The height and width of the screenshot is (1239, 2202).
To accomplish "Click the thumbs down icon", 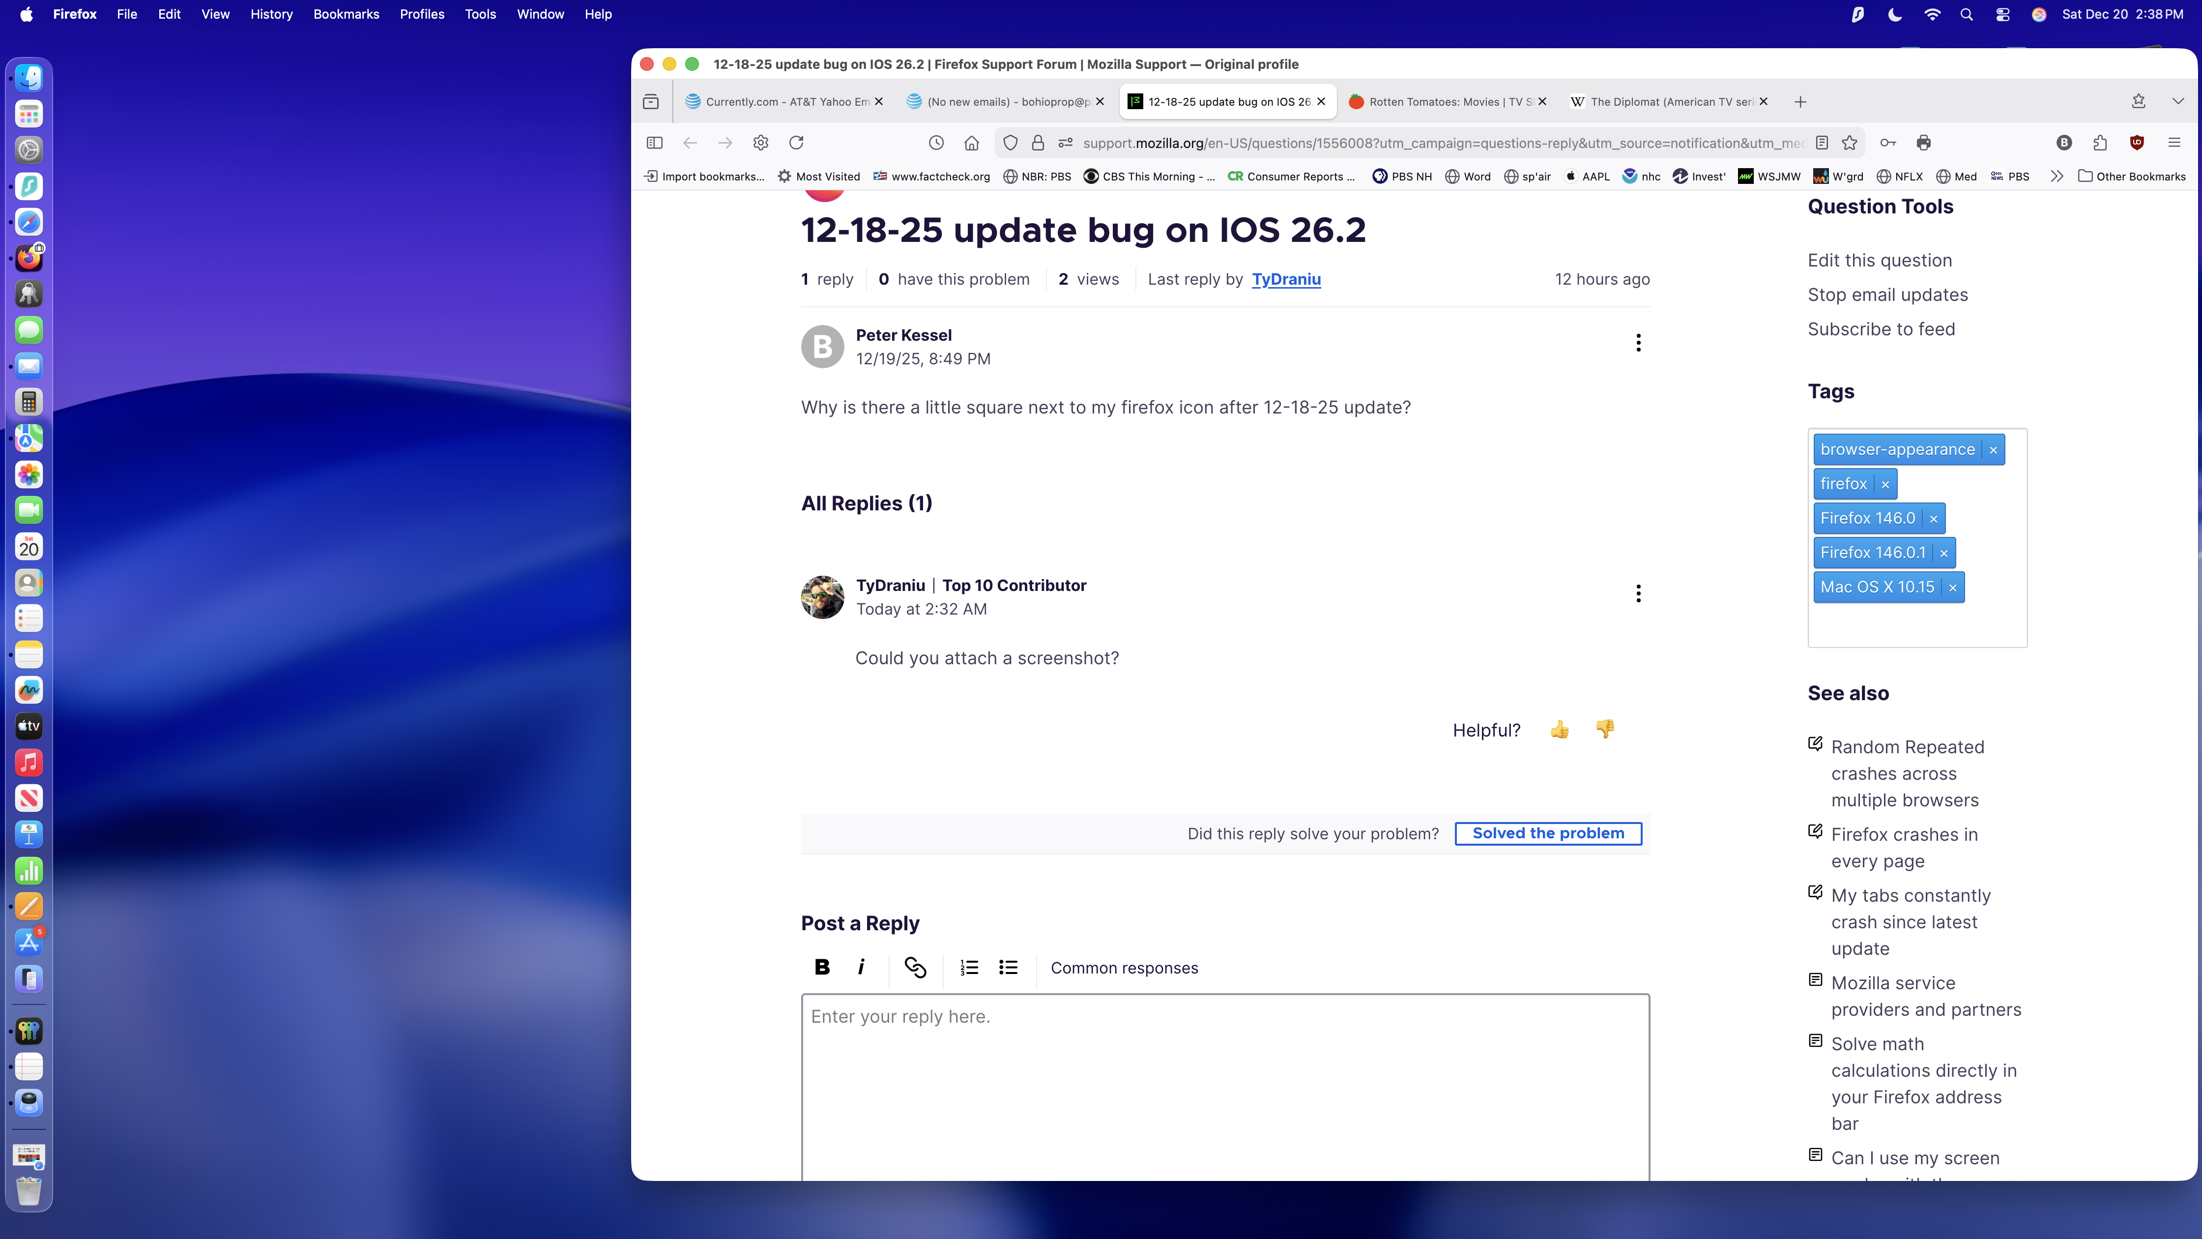I will tap(1604, 729).
